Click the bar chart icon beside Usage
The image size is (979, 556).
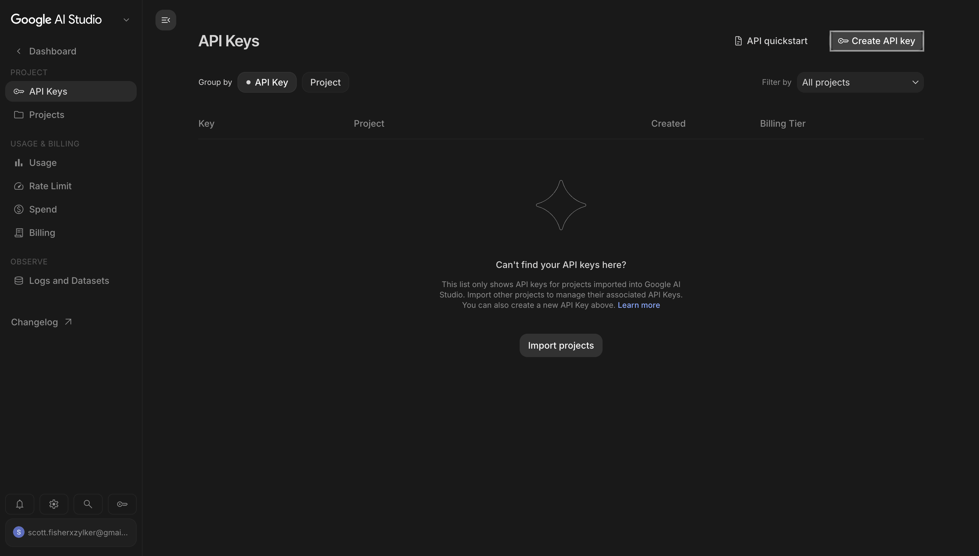[x=19, y=163]
